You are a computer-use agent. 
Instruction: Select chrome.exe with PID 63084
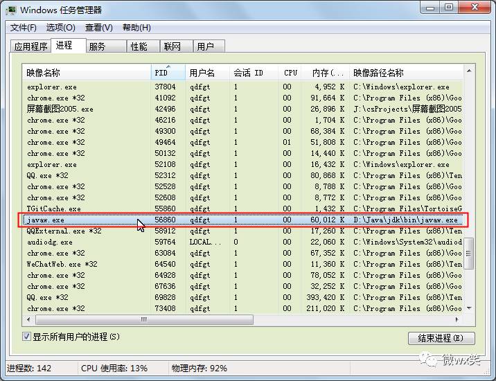(242, 253)
